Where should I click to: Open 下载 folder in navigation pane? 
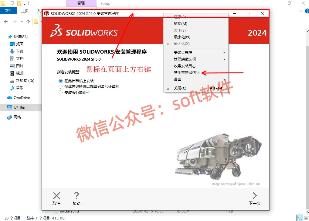pos(19,51)
